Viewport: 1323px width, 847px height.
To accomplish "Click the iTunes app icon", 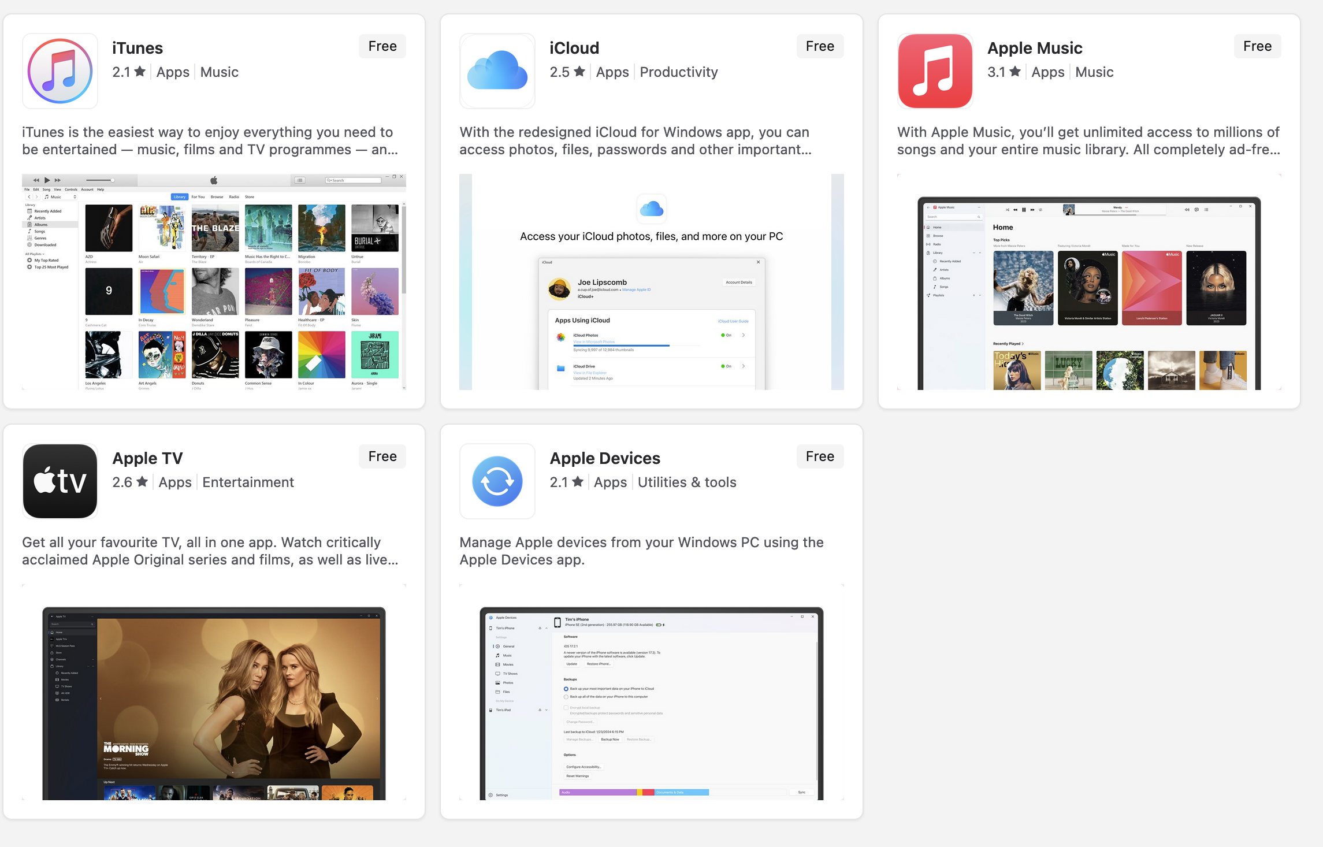I will point(60,71).
